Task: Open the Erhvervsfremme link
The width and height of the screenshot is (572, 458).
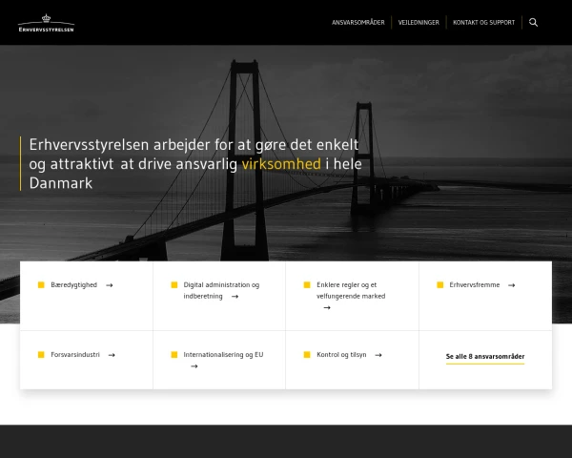Action: [474, 285]
